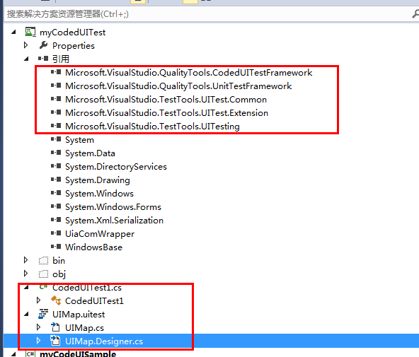Click the obj hidden-folder icon

tap(43, 274)
